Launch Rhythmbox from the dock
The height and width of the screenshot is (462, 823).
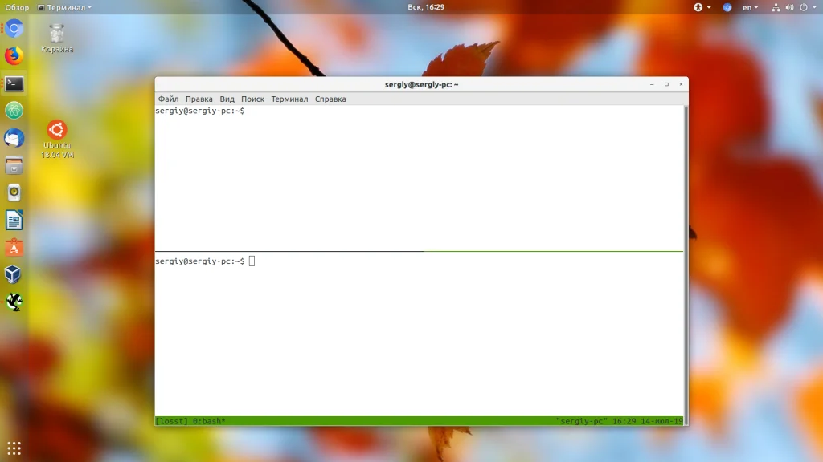[x=14, y=192]
